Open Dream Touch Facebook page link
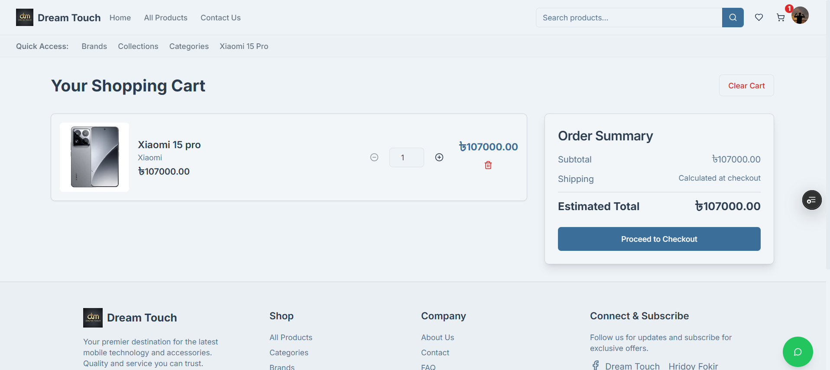Viewport: 830px width, 370px height. 632,366
